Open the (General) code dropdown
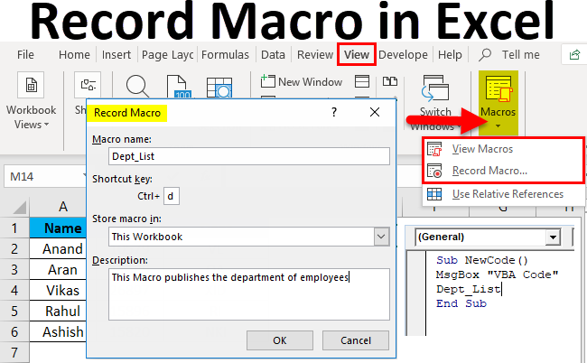 [x=551, y=237]
